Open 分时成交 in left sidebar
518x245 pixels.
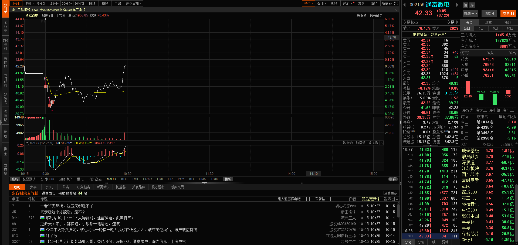(6, 80)
